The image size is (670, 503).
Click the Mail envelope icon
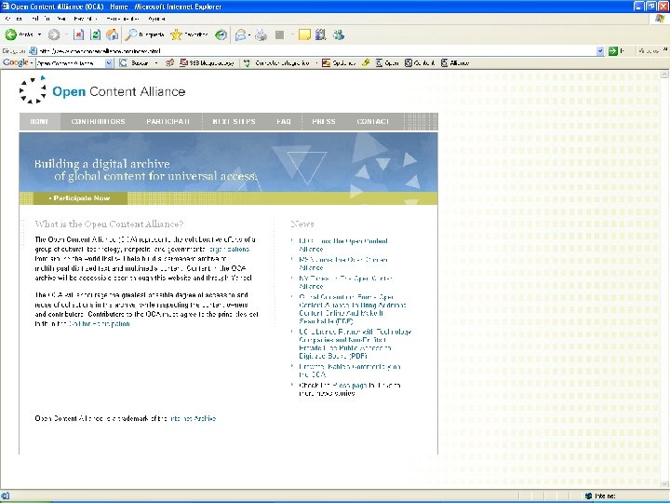tap(241, 35)
